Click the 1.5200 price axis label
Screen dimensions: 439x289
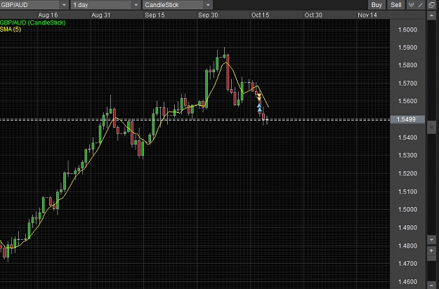(407, 173)
